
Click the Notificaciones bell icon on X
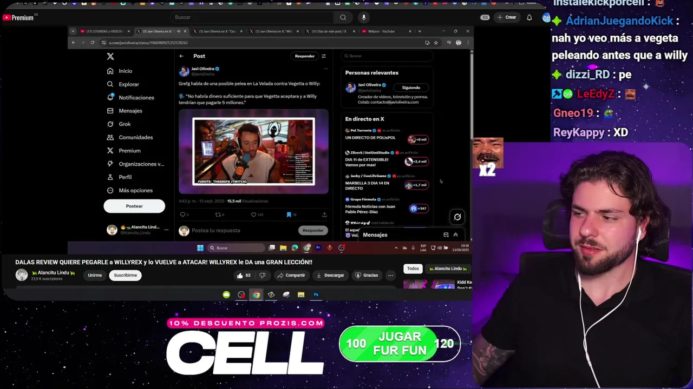pos(110,97)
